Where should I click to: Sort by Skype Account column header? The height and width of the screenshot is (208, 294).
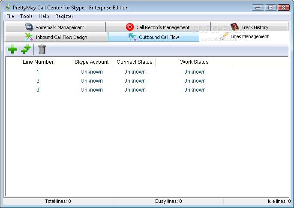[92, 62]
